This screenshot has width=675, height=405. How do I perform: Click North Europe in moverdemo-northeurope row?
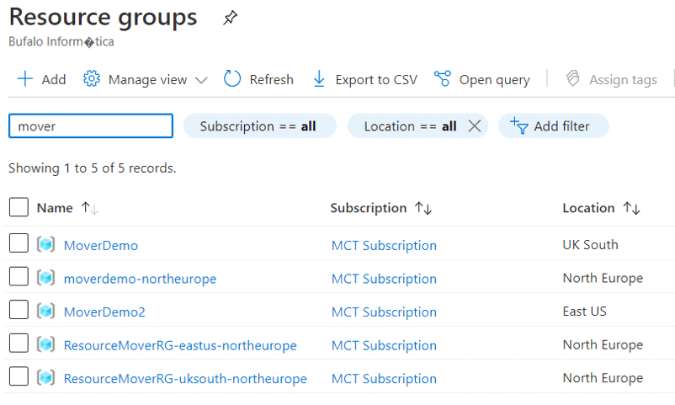[x=603, y=279]
